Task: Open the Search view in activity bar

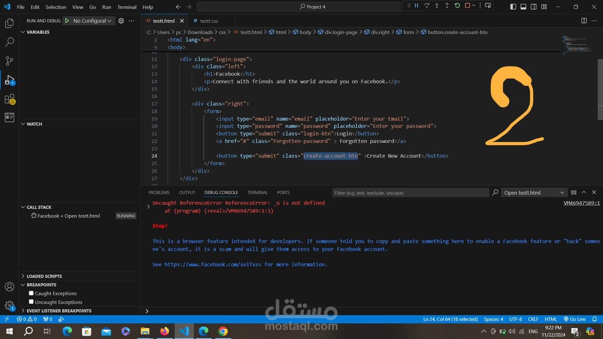Action: (x=9, y=42)
